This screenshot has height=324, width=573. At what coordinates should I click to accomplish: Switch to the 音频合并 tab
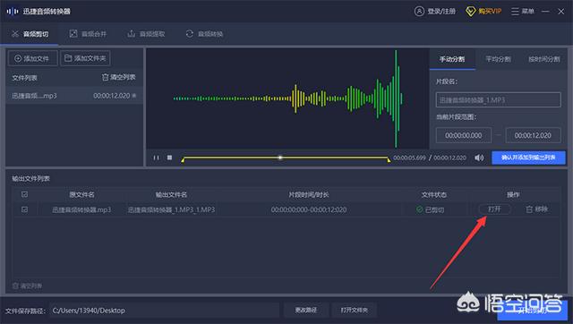[88, 34]
